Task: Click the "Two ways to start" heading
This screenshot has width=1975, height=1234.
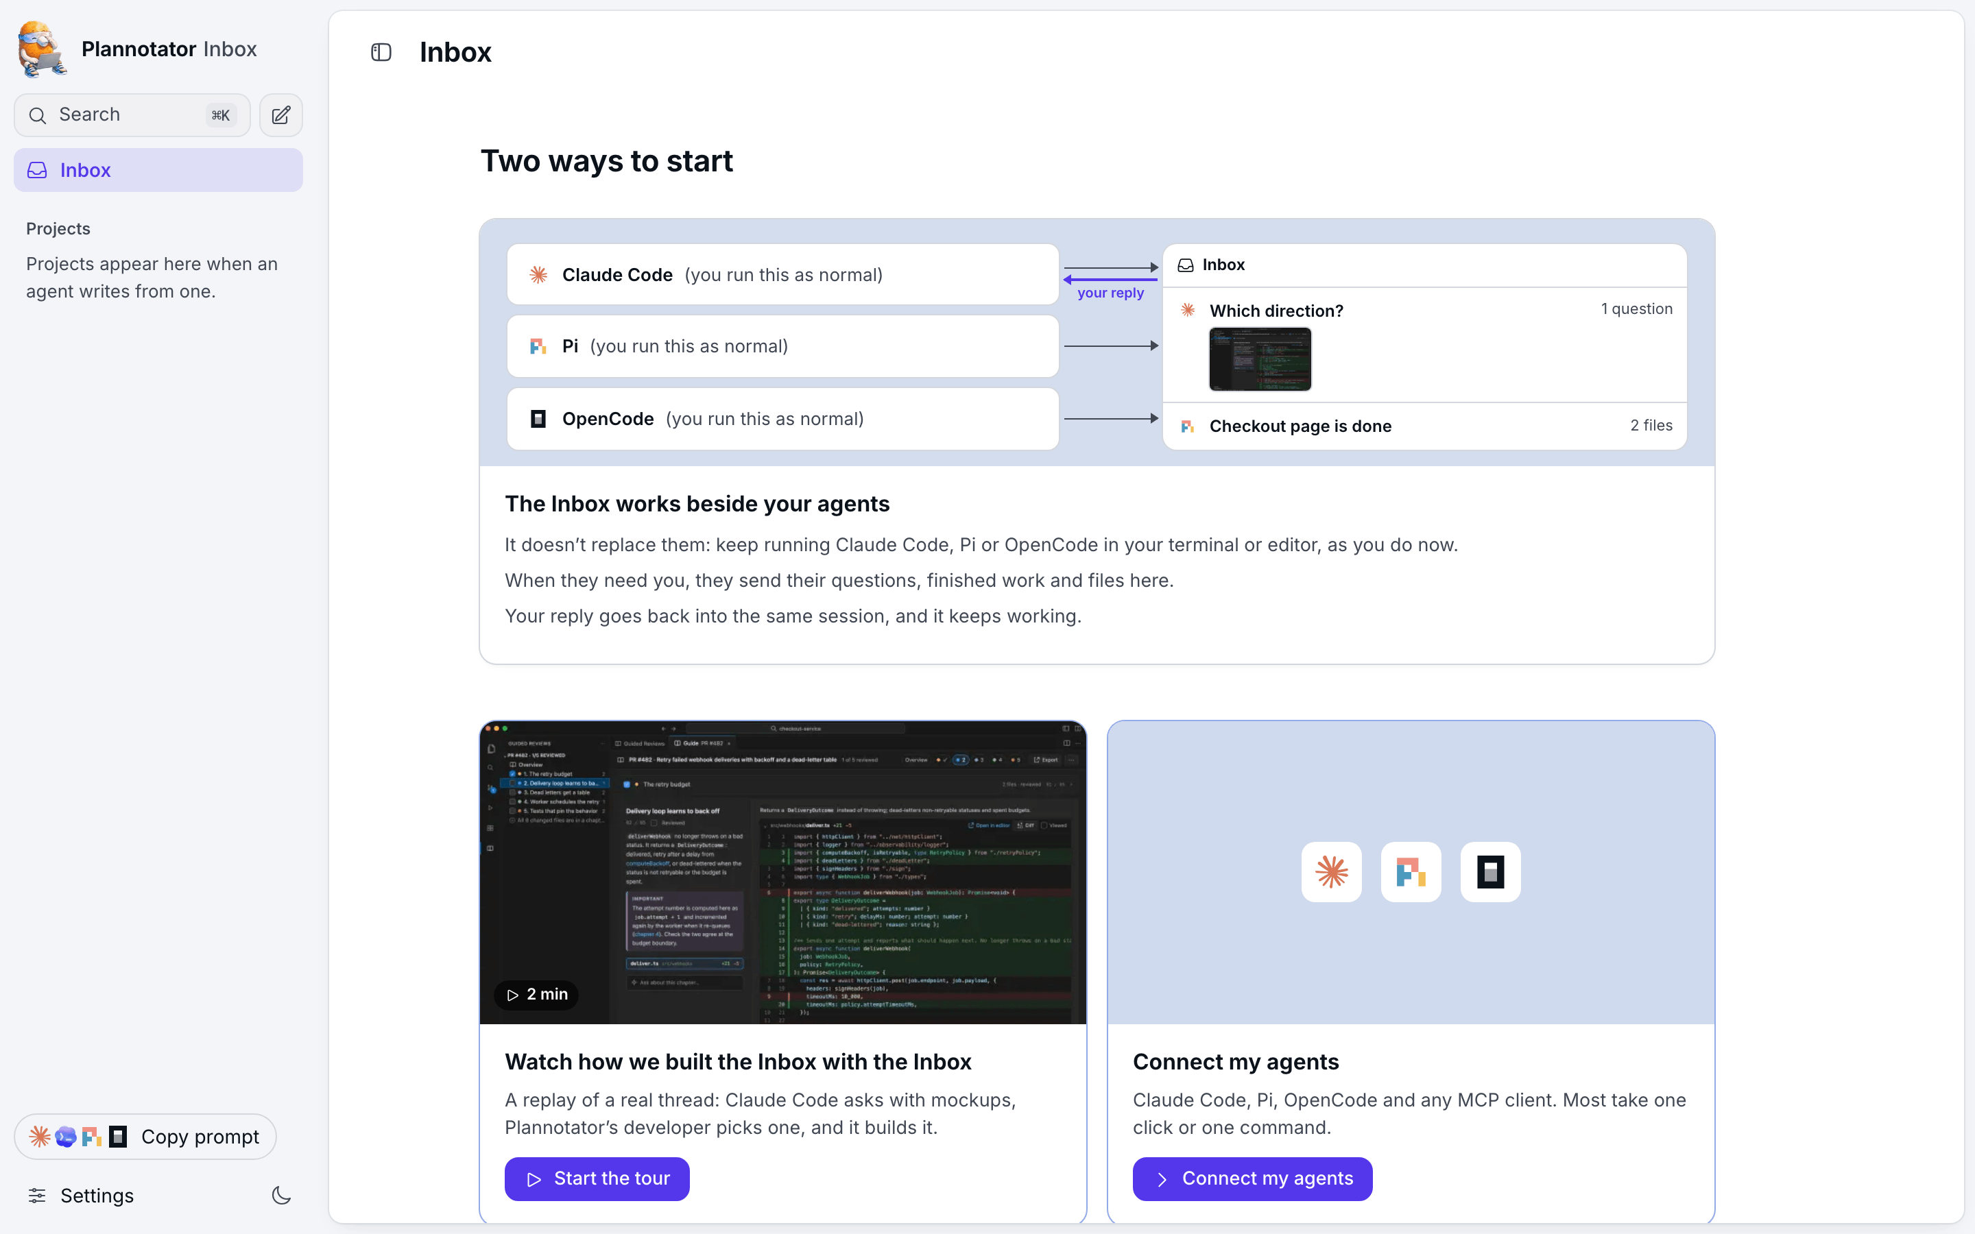Action: click(x=606, y=161)
